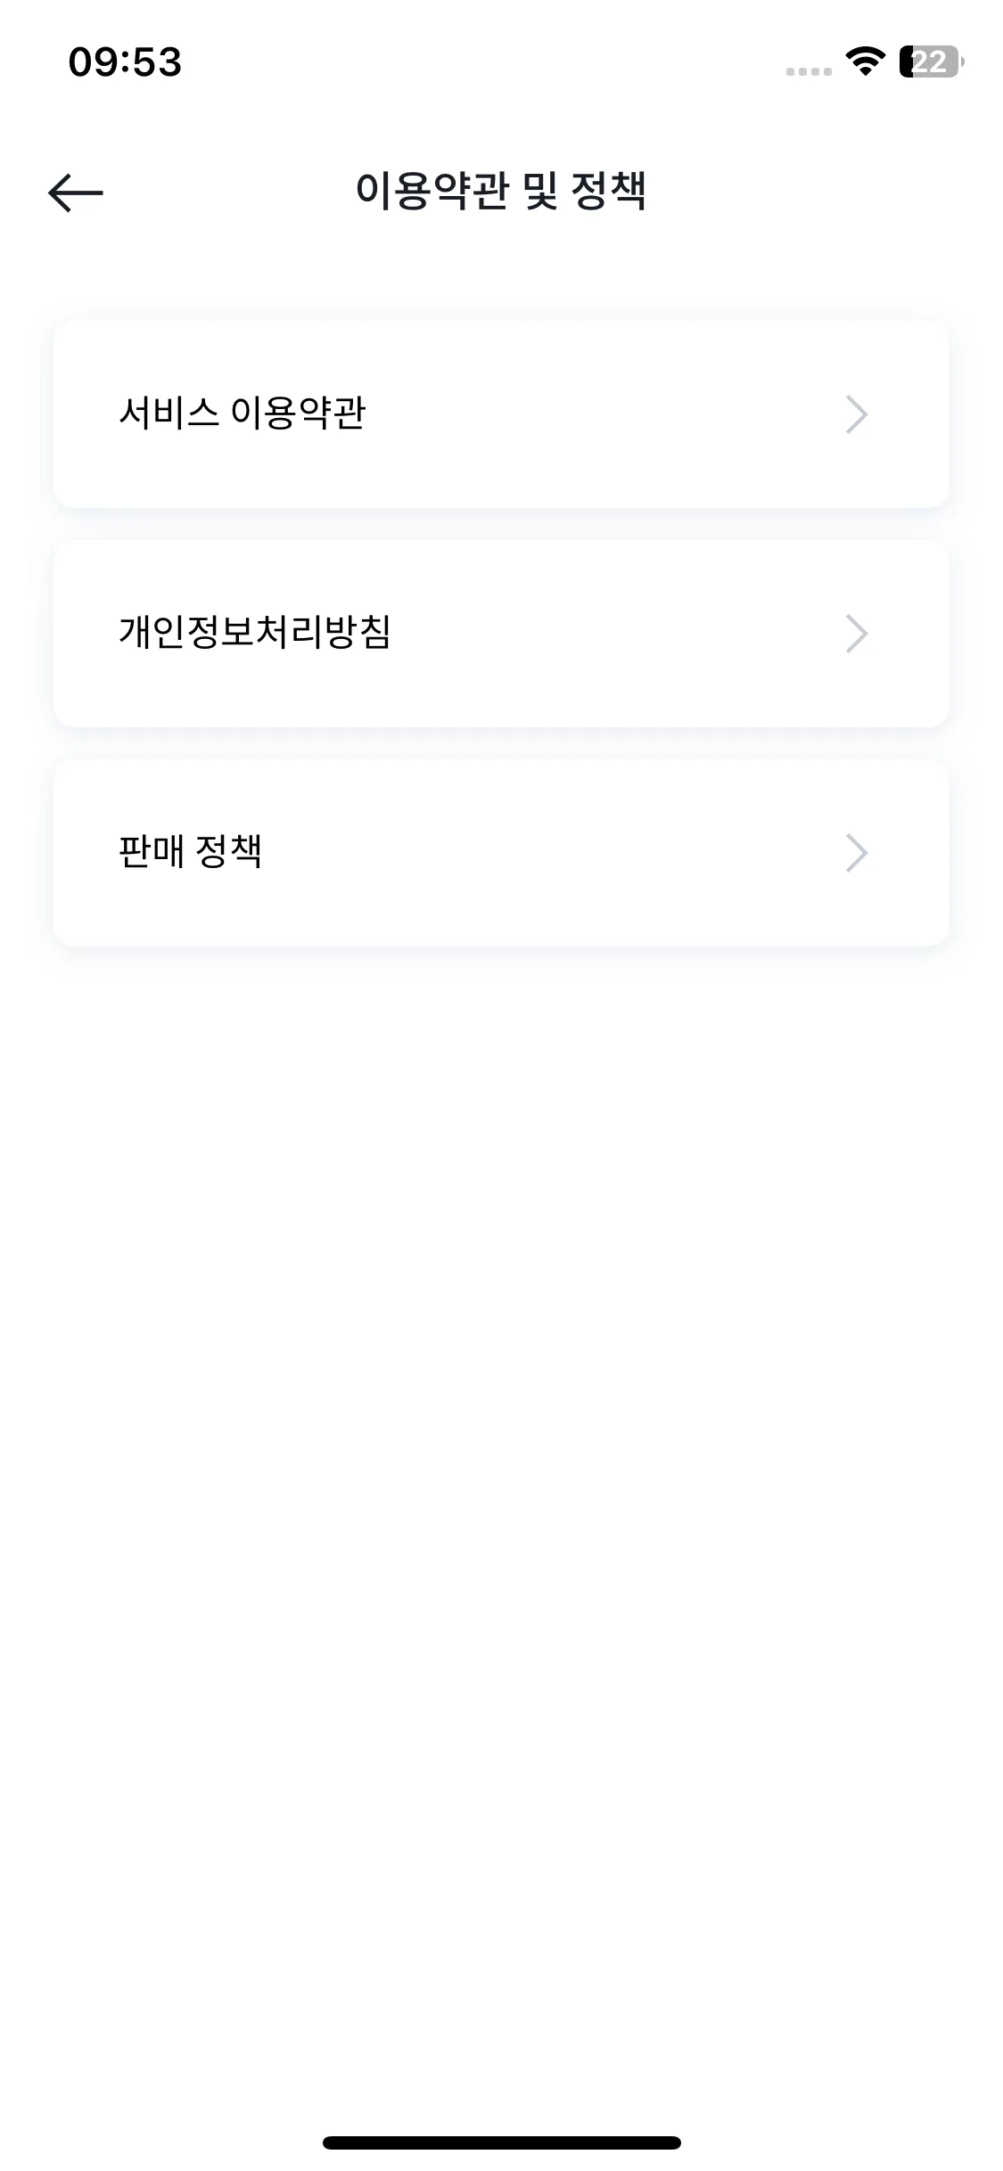Viewport: 1003px width, 2171px height.
Task: Open the 개인정보처리방침 text label
Action: click(x=255, y=632)
